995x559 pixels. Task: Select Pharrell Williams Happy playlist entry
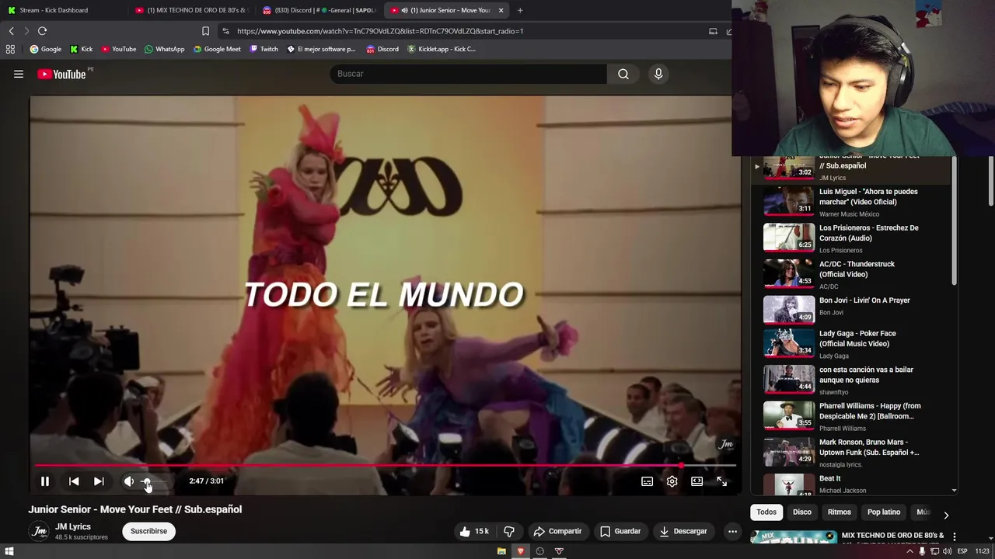click(x=851, y=416)
